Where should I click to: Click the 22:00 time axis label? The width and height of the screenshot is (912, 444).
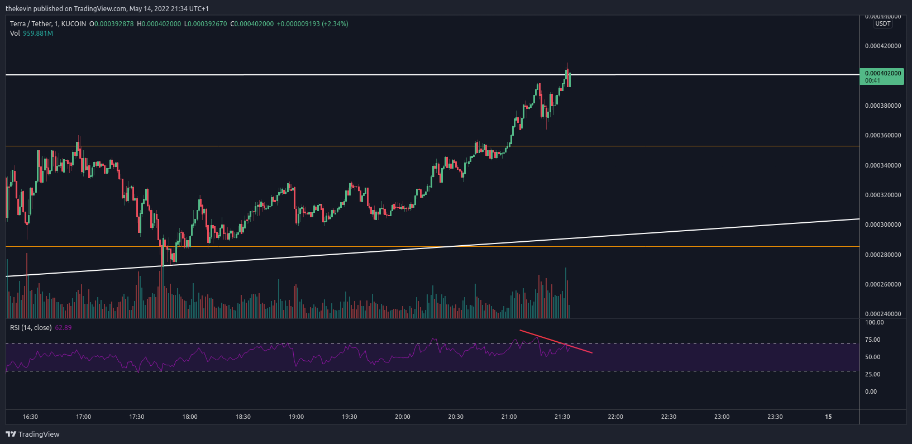click(x=615, y=417)
